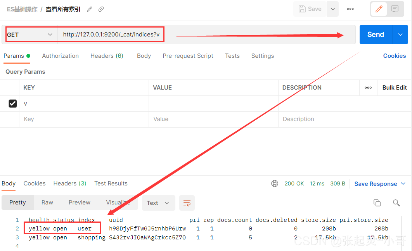This screenshot has height=251, width=412.
Task: Switch to the Test Results tab
Action: 111,183
